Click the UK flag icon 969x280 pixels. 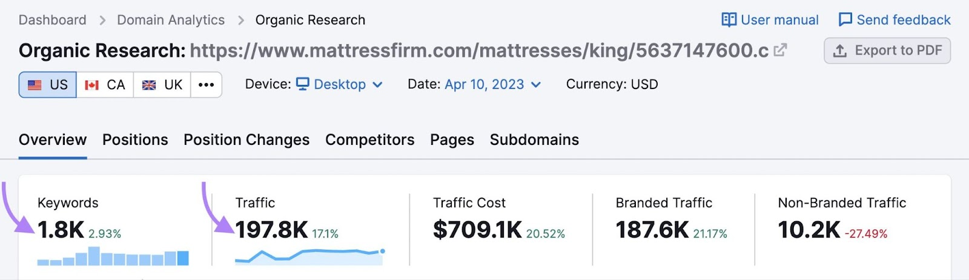149,85
